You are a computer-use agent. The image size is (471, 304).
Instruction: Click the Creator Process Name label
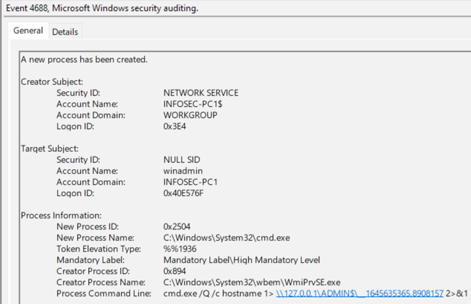point(101,283)
